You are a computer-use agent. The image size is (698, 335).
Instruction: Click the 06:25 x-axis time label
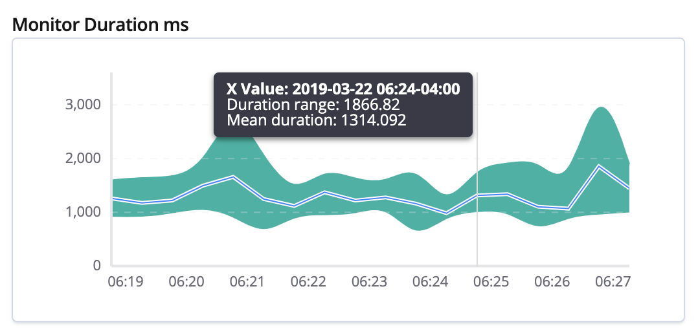[x=491, y=281]
